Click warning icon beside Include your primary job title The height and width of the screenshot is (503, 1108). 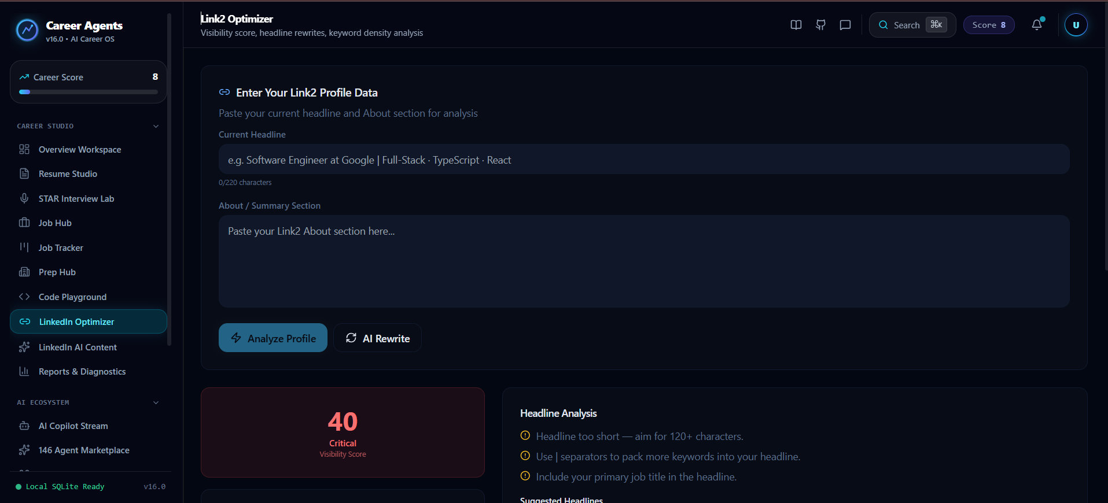(x=525, y=476)
